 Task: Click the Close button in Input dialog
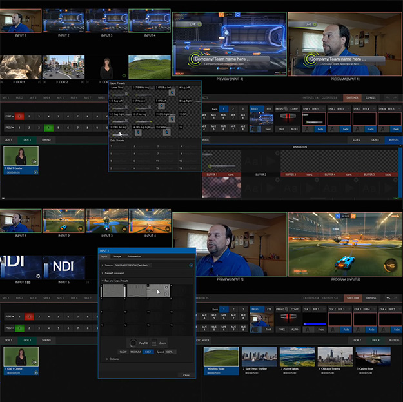186,375
